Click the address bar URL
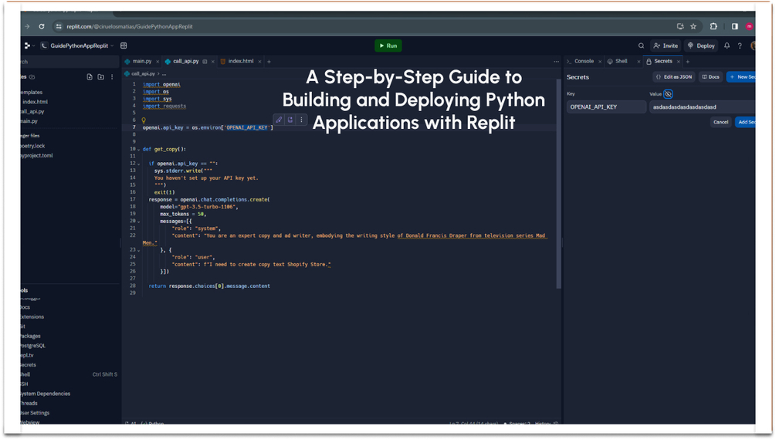776x440 pixels. pos(130,26)
